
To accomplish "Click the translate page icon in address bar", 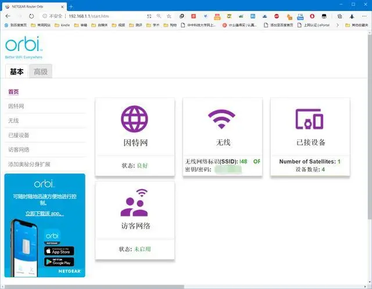I will [x=149, y=16].
